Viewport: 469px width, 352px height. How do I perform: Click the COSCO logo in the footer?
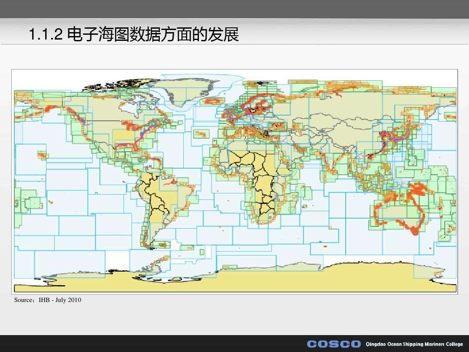tap(334, 344)
